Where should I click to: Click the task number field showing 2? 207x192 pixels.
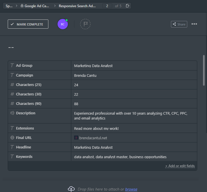point(107,6)
